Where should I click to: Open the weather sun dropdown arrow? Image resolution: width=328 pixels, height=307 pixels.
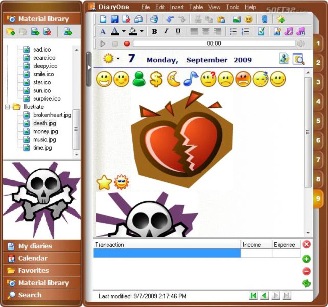click(118, 59)
